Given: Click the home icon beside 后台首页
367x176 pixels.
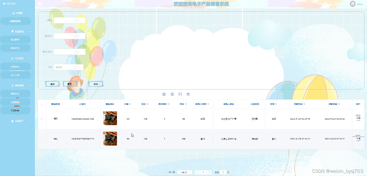Looking at the screenshot, I should 4,3.
